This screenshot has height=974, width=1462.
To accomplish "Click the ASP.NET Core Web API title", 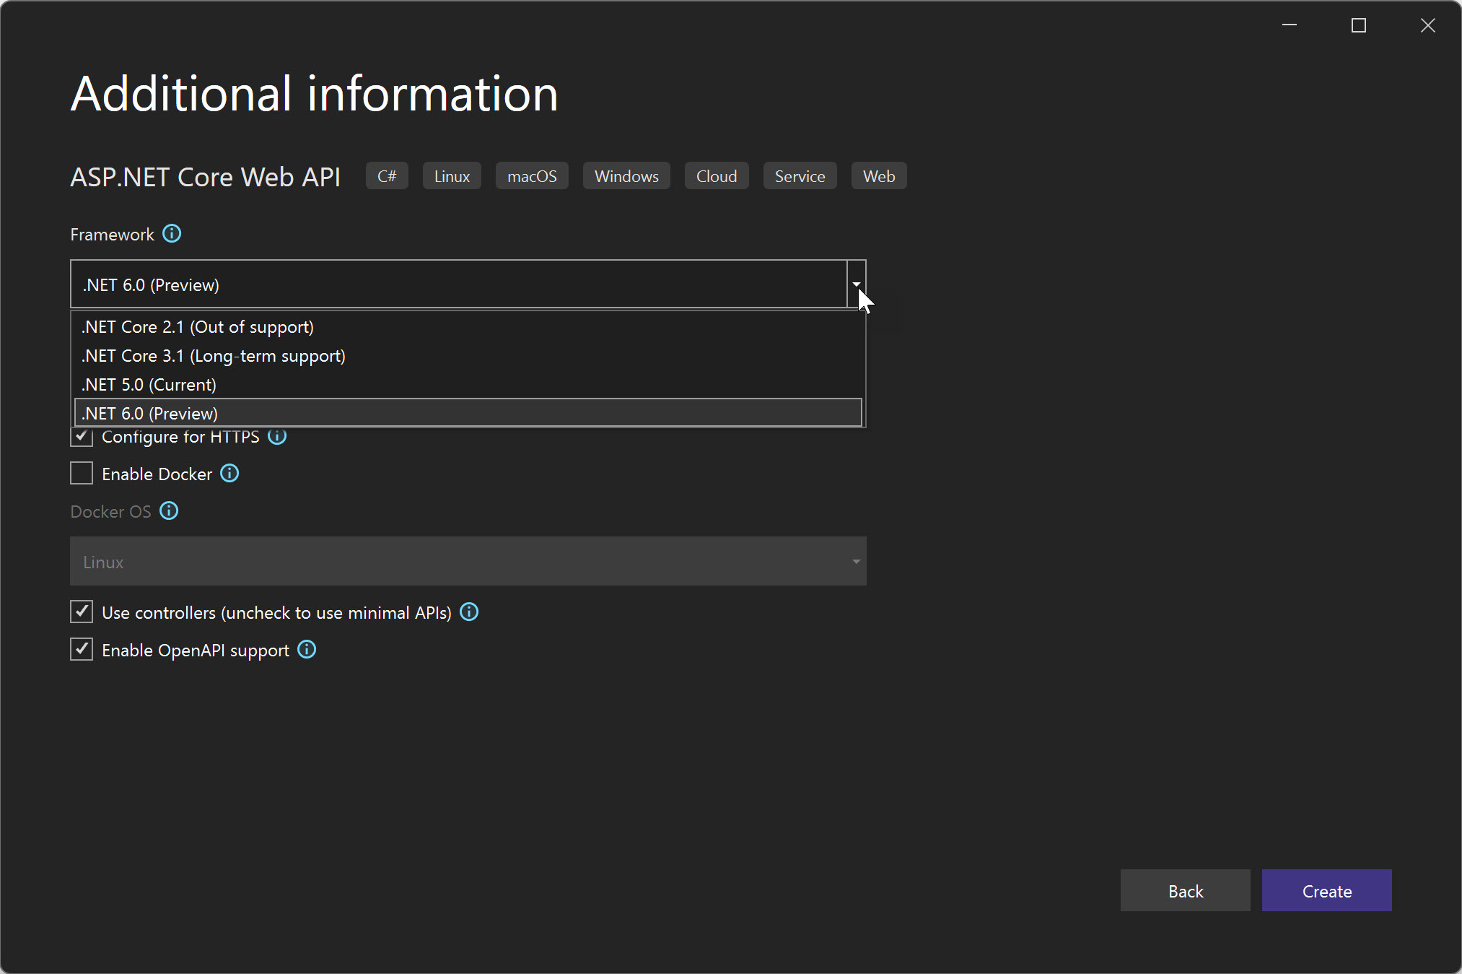I will (x=206, y=177).
